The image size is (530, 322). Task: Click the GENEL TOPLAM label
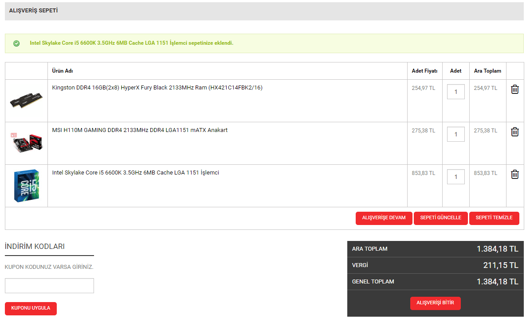pyautogui.click(x=373, y=282)
